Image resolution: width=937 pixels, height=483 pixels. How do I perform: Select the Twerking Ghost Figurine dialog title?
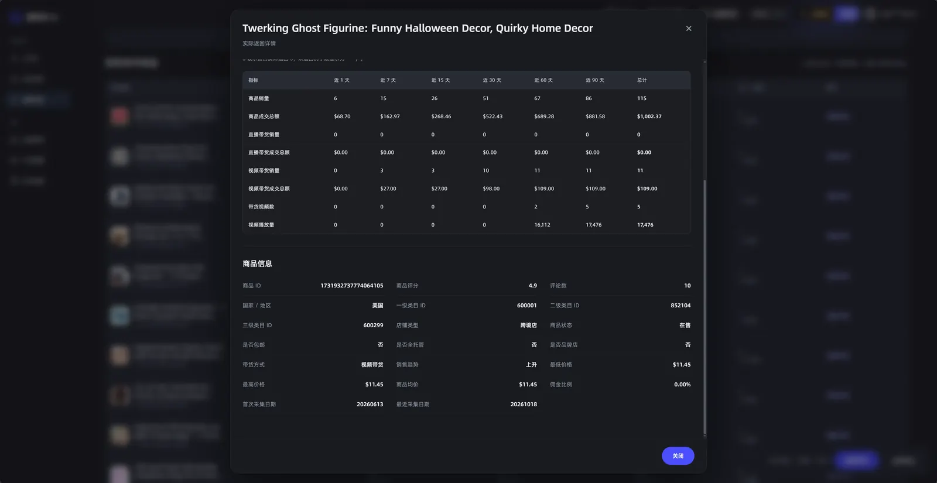[x=418, y=28]
